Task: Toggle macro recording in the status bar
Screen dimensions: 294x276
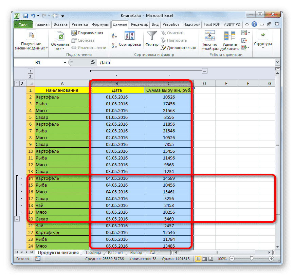Action: (37, 259)
